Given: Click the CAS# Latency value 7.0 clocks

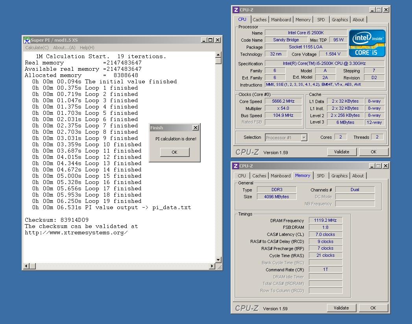Looking at the screenshot, I should pyautogui.click(x=325, y=234).
